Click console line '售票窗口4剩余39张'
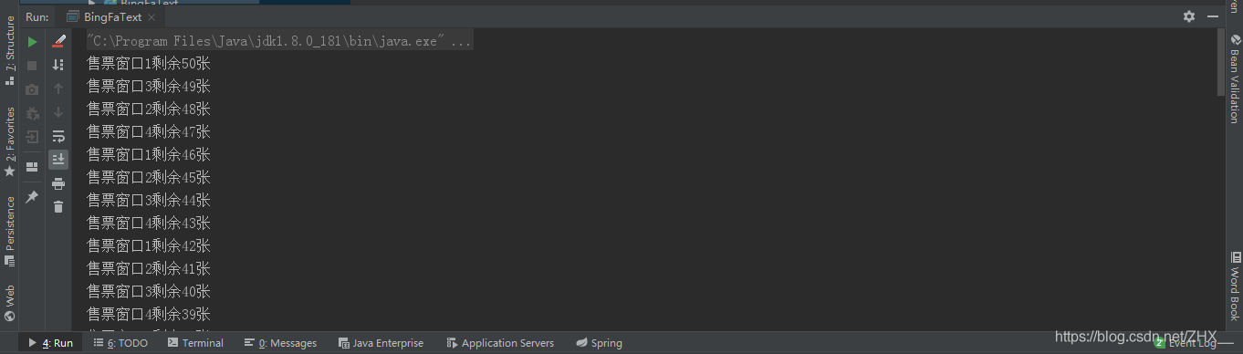Screen dimensions: 1243x354 pyautogui.click(x=149, y=315)
